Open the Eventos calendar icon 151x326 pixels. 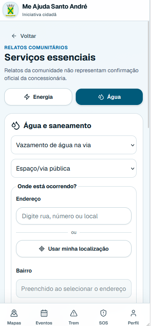click(x=44, y=313)
